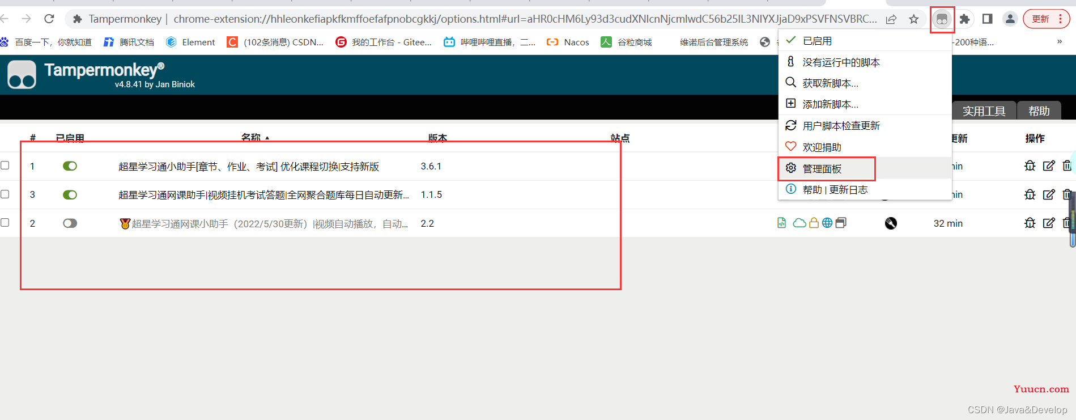
Task: Disable script 1 with its enabled toggle
Action: tap(70, 166)
